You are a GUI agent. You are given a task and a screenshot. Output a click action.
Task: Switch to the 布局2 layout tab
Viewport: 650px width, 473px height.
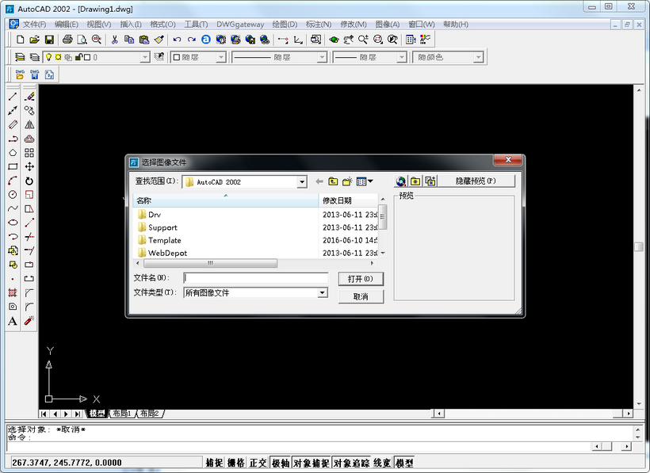[x=150, y=414]
